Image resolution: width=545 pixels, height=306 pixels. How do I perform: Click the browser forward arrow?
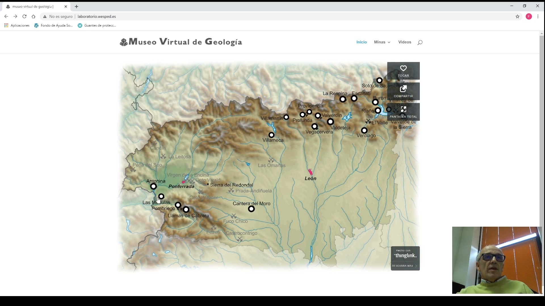click(x=15, y=16)
